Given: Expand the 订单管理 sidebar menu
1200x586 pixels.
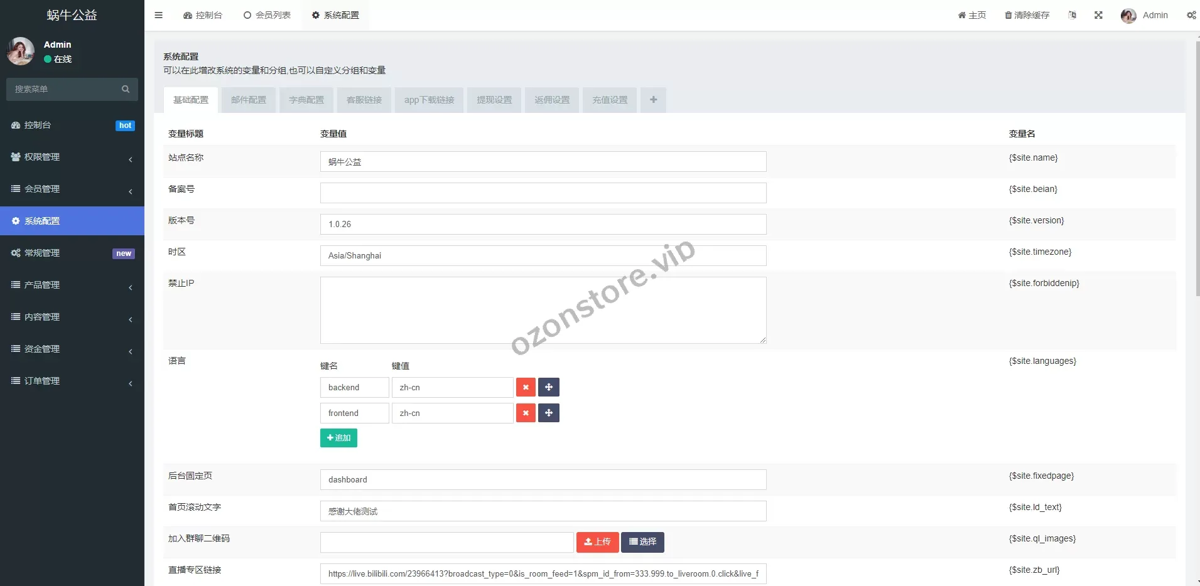Looking at the screenshot, I should (x=72, y=381).
